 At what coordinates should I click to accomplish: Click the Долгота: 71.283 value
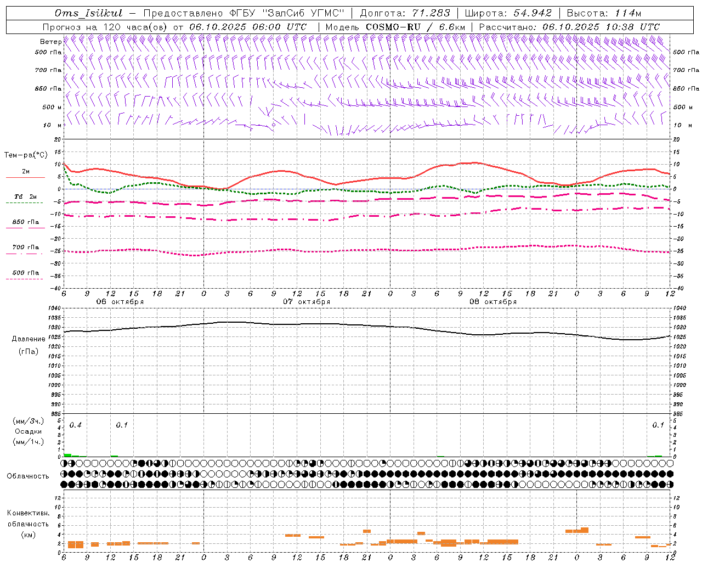(405, 13)
